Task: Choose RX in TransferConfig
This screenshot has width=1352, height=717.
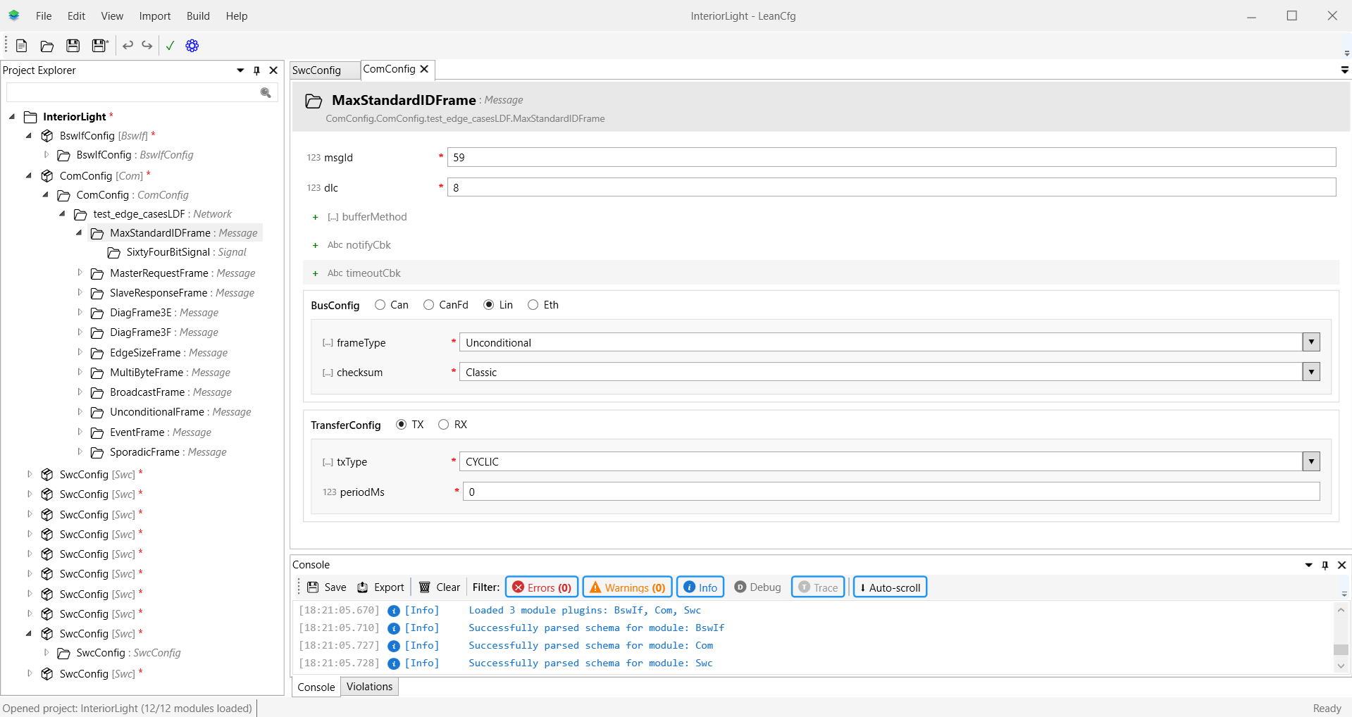Action: [x=443, y=425]
